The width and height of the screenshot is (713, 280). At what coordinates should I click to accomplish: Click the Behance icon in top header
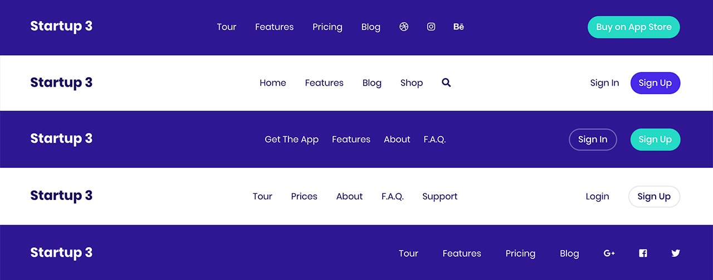[x=458, y=27]
